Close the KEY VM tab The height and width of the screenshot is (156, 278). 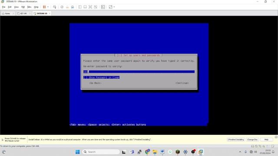pos(30,13)
